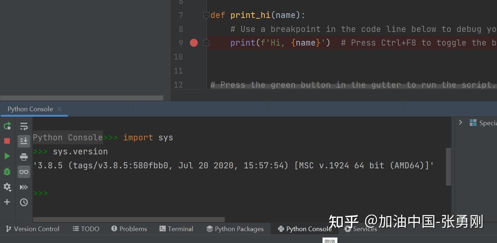Open the console History clock icon
This screenshot has height=243, width=497.
24,202
